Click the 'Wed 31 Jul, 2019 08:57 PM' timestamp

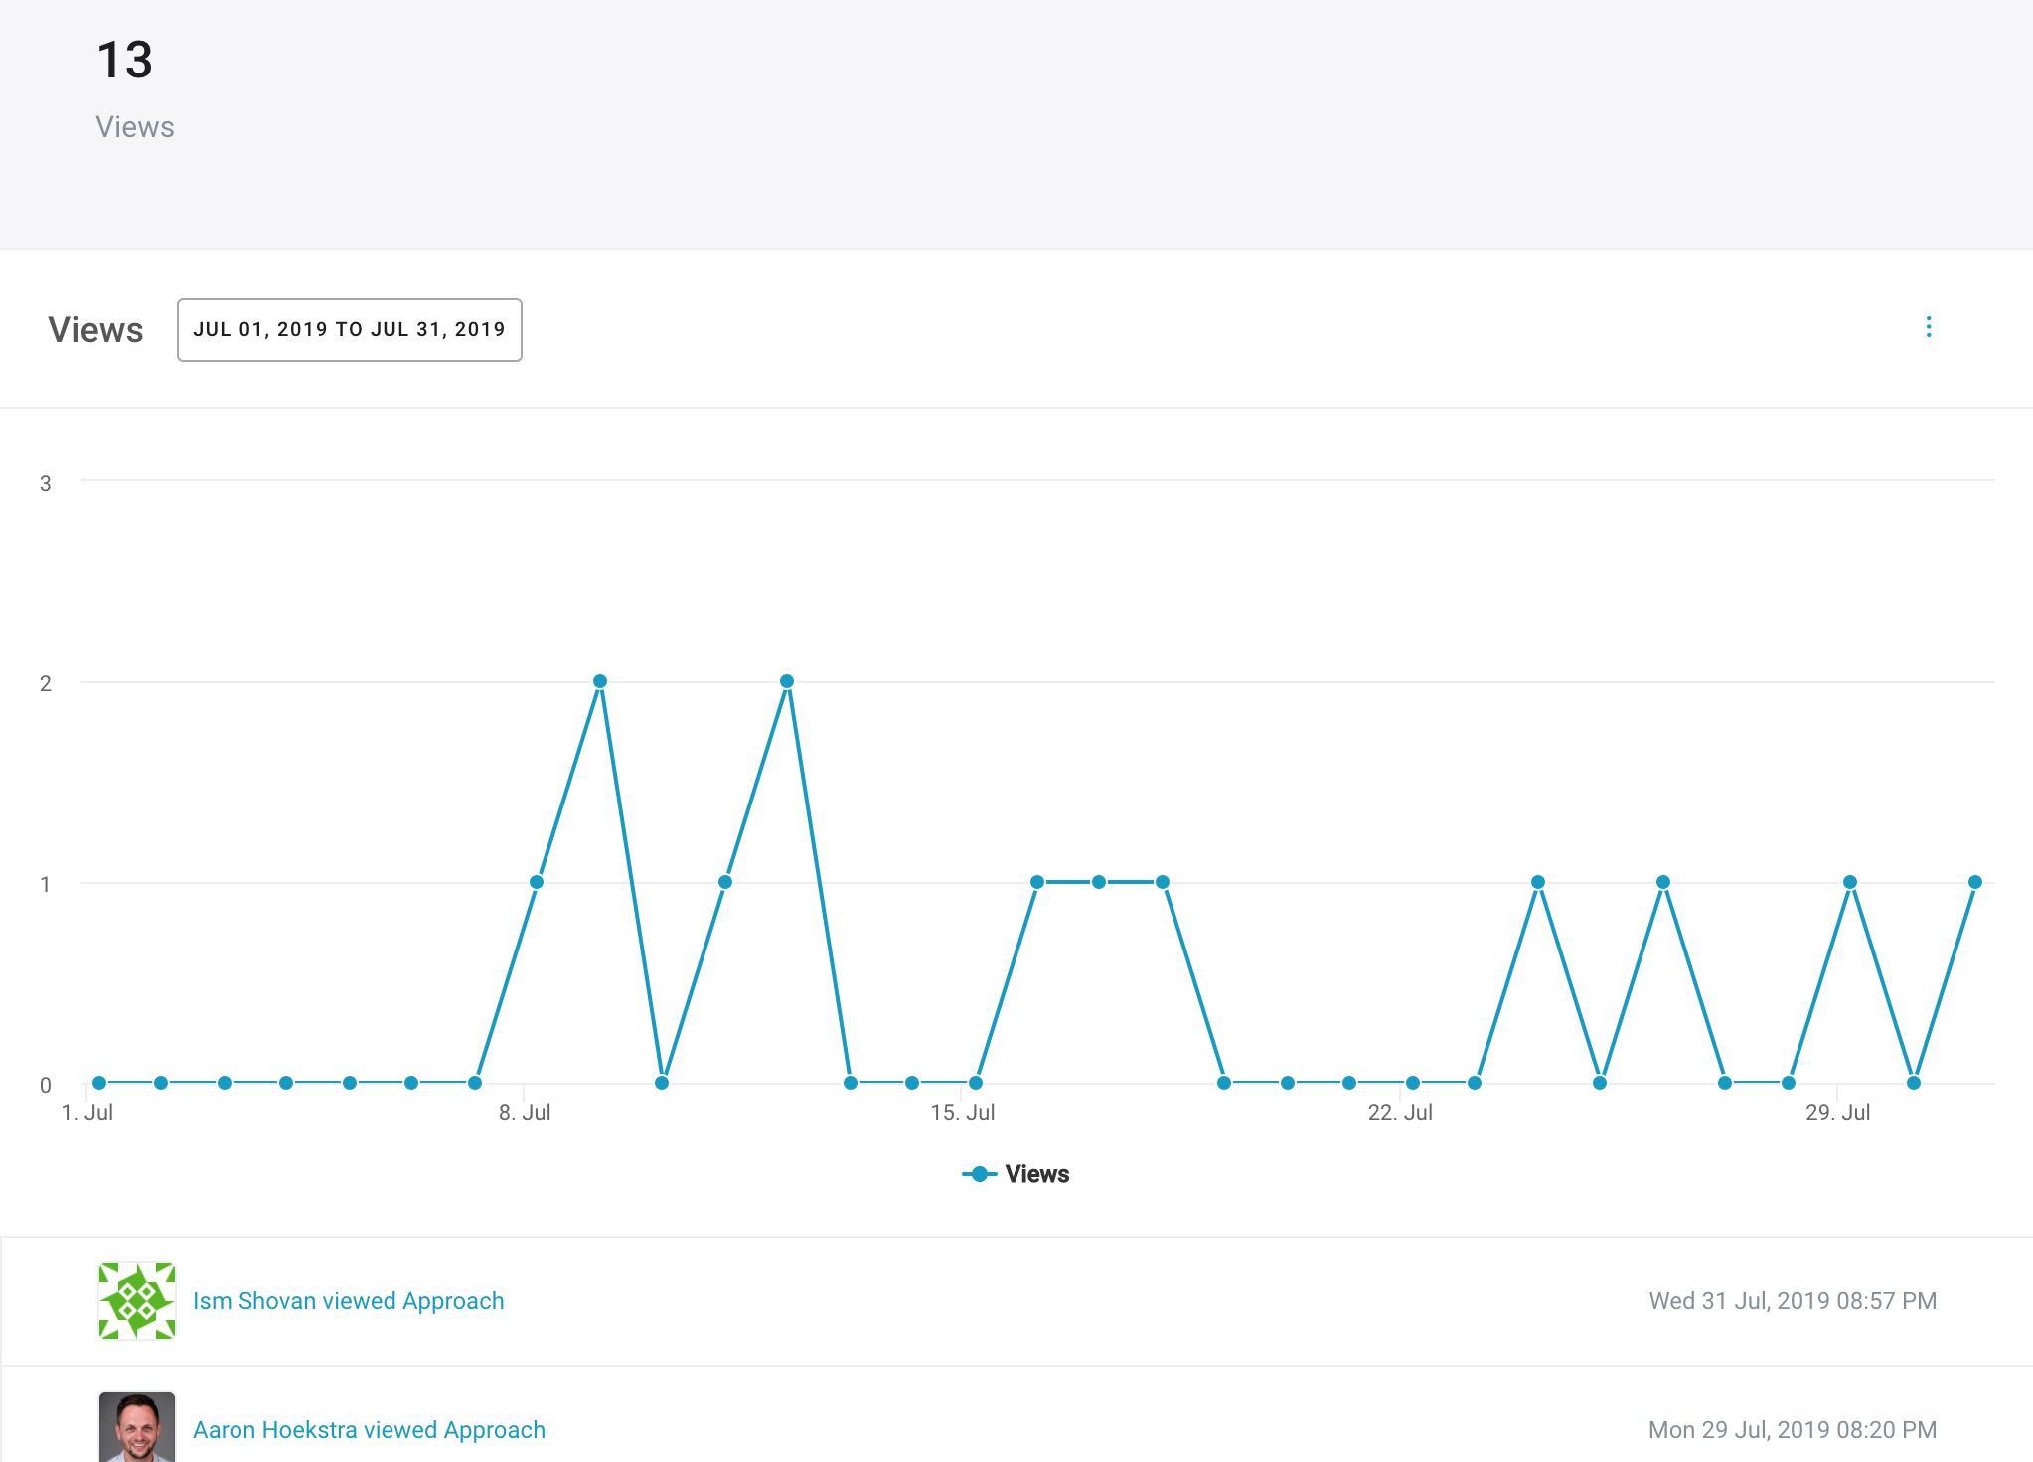pos(1793,1301)
